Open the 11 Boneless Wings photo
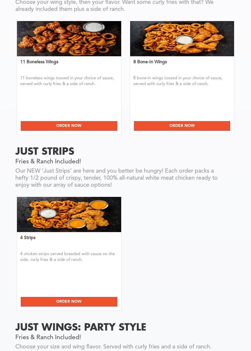The image size is (251, 351). tap(69, 38)
